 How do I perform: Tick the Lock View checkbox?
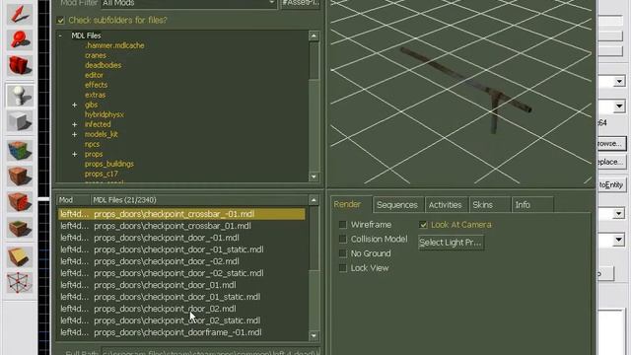tap(343, 268)
